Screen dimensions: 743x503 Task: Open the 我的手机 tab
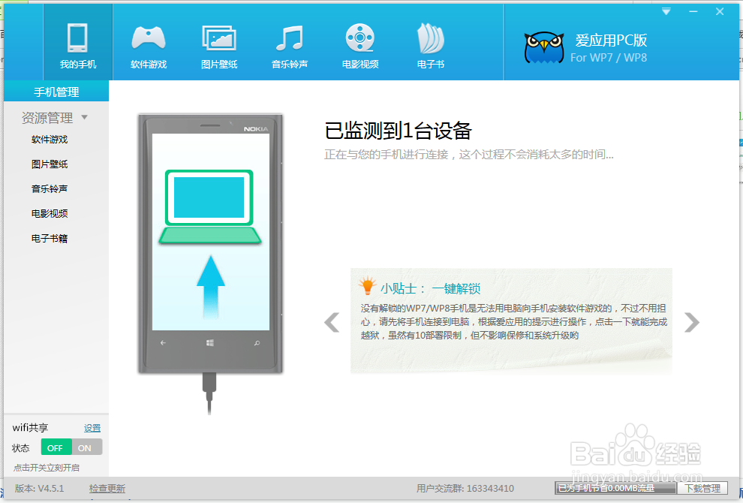(78, 42)
